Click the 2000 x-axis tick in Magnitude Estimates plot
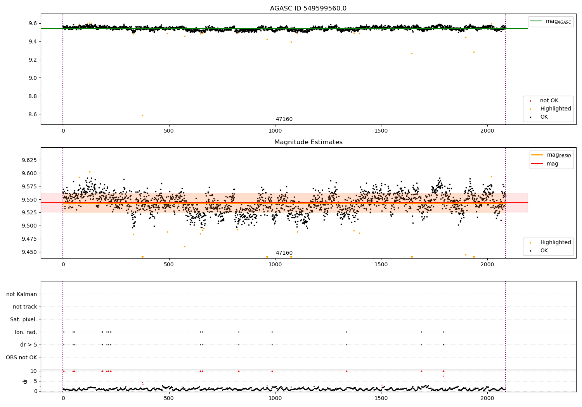Image resolution: width=582 pixels, height=407 pixels. pos(487,265)
